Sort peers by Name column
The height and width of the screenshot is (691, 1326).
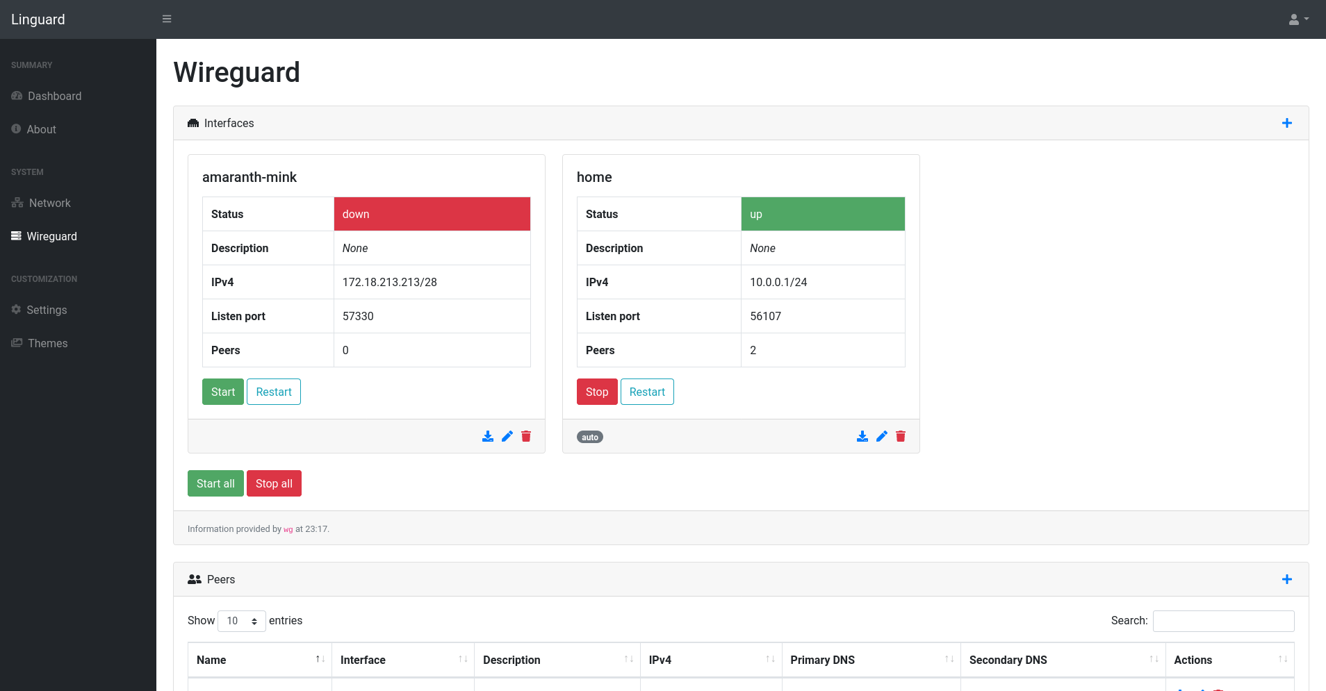(260, 660)
